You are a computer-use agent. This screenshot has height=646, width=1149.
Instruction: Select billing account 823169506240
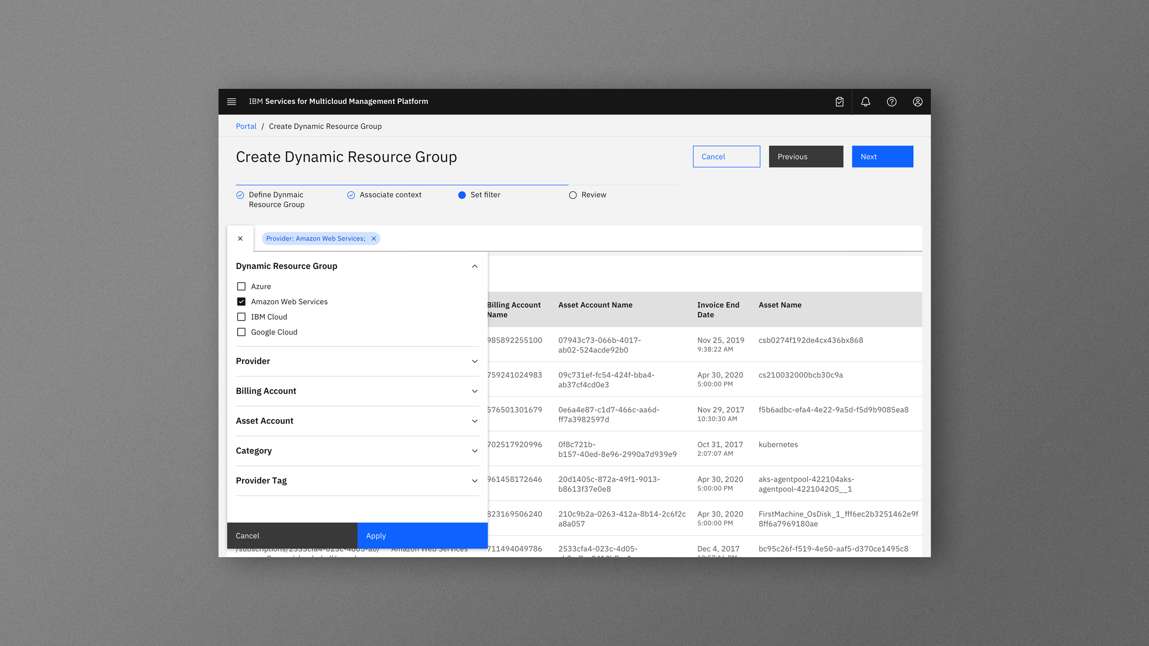click(x=515, y=514)
